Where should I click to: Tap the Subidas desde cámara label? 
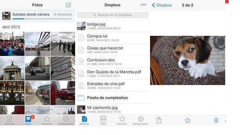tap(31, 15)
